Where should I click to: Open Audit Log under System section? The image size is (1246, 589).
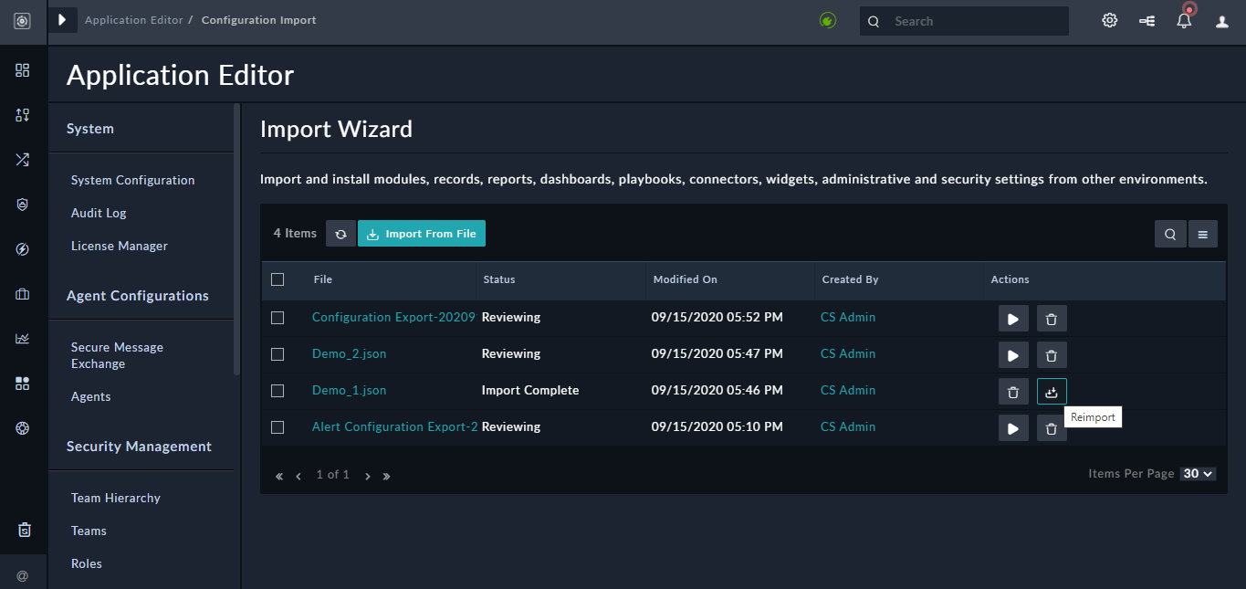[x=98, y=213]
